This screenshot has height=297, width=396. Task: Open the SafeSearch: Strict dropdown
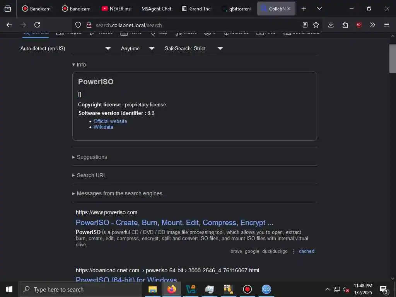(194, 48)
